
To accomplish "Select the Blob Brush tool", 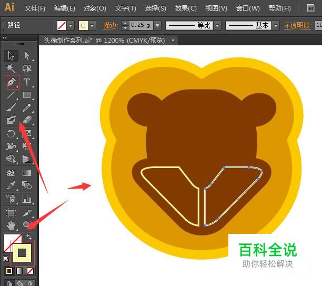I will click(11, 120).
